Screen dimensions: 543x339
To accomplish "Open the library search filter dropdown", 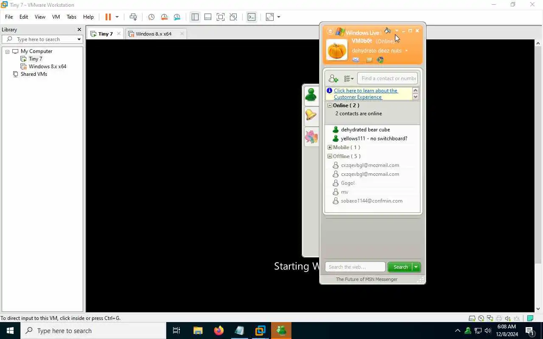I will click(79, 39).
